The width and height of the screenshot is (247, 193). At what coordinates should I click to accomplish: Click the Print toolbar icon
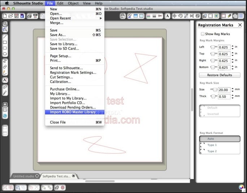point(29,16)
